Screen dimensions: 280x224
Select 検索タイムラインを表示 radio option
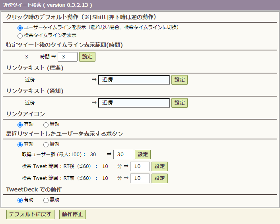[20, 36]
